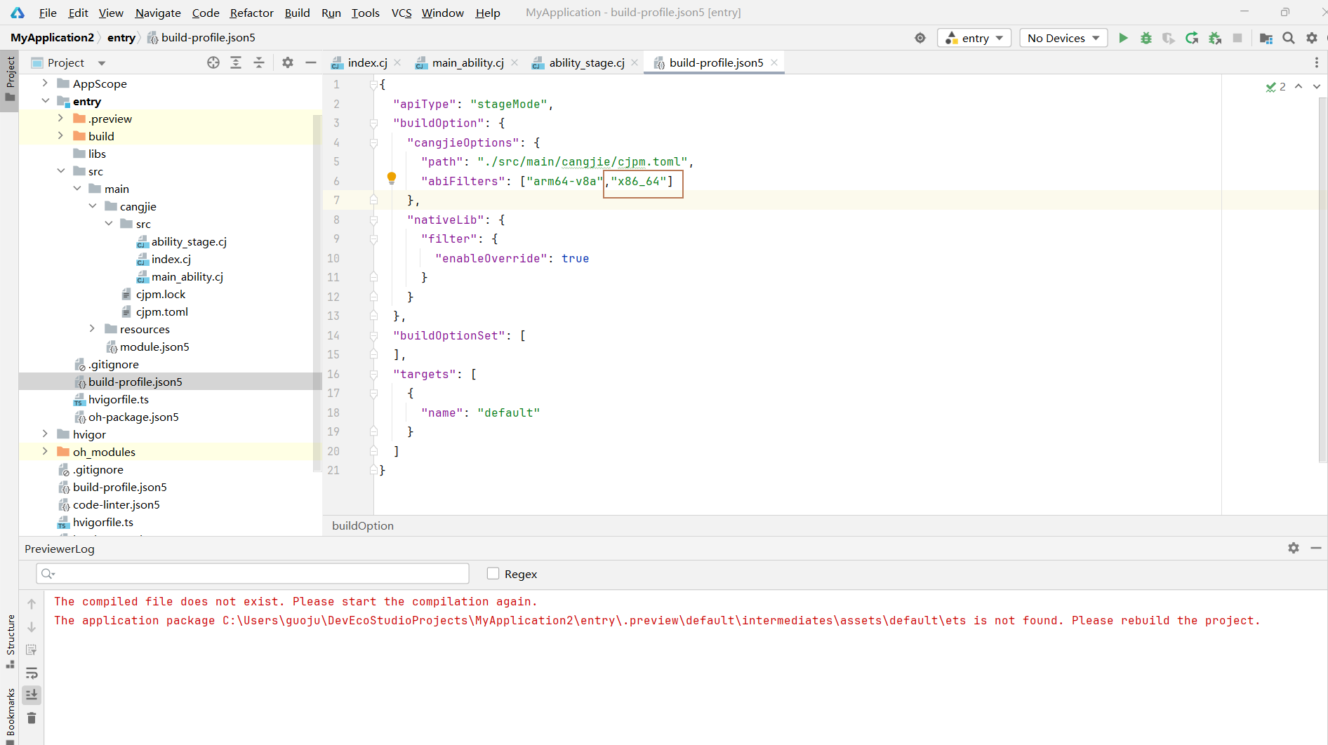Click the PreviewerLog search field
The image size is (1328, 745).
point(253,574)
